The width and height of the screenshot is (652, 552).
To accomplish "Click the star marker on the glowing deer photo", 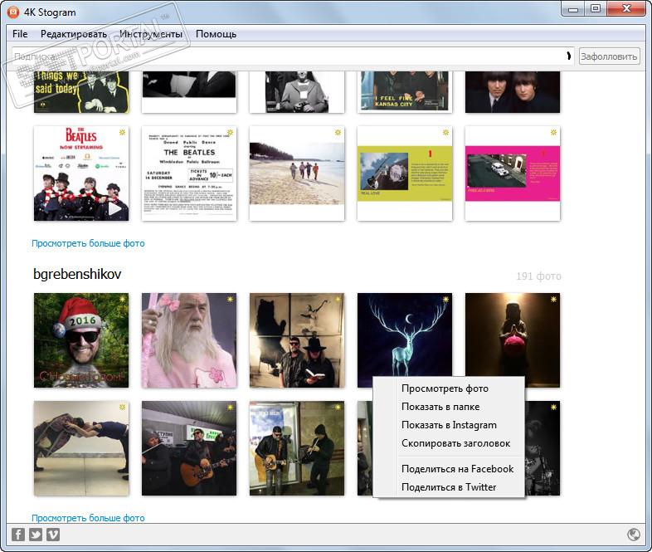I will 445,299.
